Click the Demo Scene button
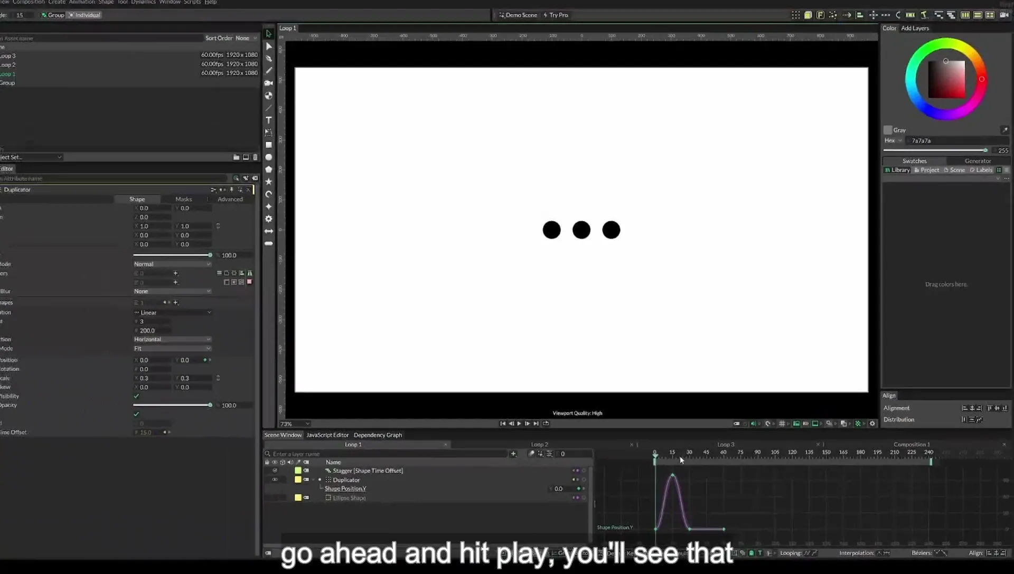Screen dimensions: 1014x574 tap(518, 15)
